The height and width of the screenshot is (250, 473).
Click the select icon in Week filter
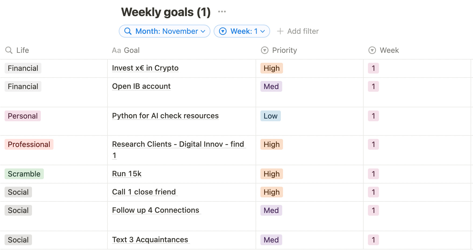(223, 31)
